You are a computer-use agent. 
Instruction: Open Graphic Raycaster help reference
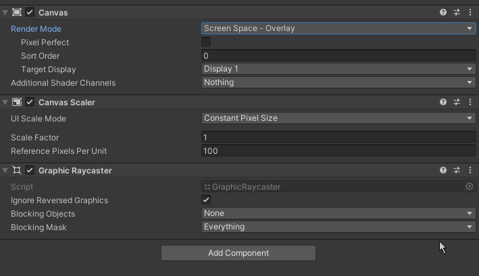pyautogui.click(x=443, y=170)
